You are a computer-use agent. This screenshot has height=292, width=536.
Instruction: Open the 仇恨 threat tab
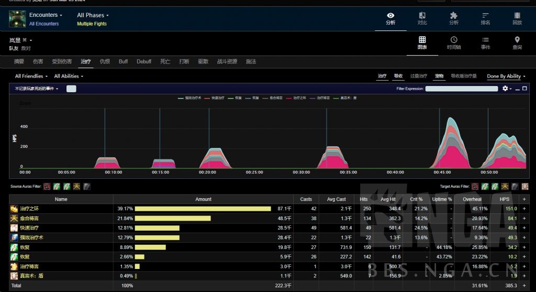tap(105, 62)
